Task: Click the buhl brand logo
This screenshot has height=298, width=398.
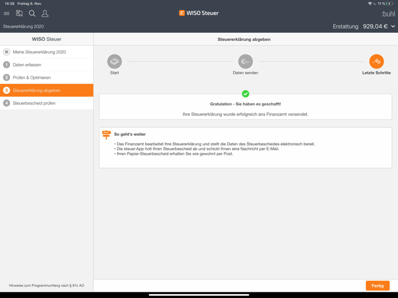Action: coord(388,14)
